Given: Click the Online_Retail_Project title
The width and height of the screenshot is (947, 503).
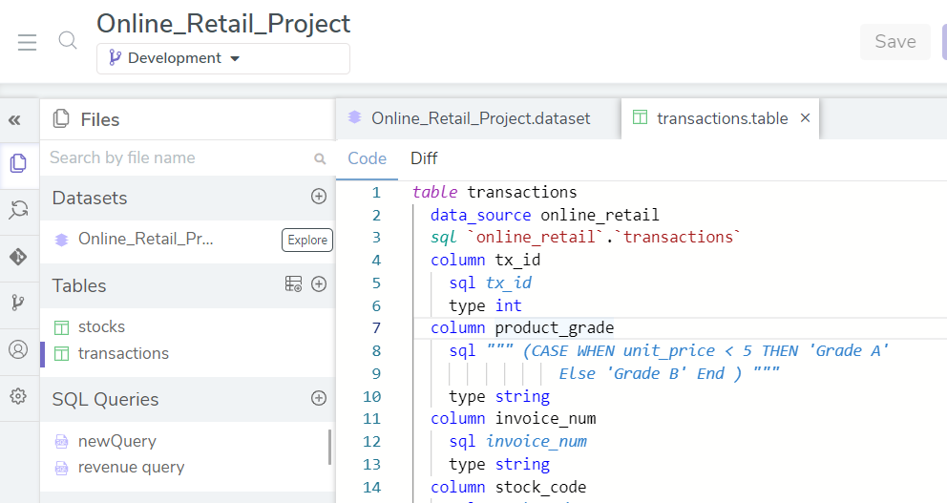Looking at the screenshot, I should pos(223,24).
